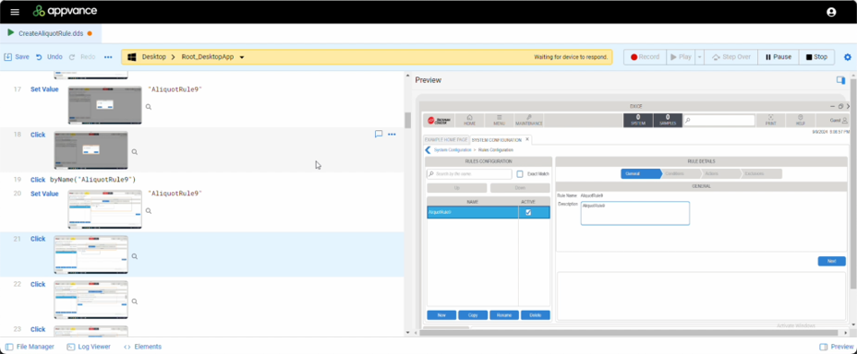
Task: Run script with green play icon
Action: click(x=10, y=33)
